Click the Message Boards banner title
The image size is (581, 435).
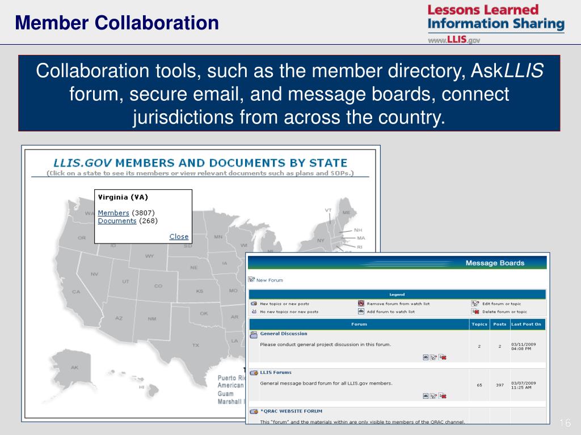coord(495,263)
